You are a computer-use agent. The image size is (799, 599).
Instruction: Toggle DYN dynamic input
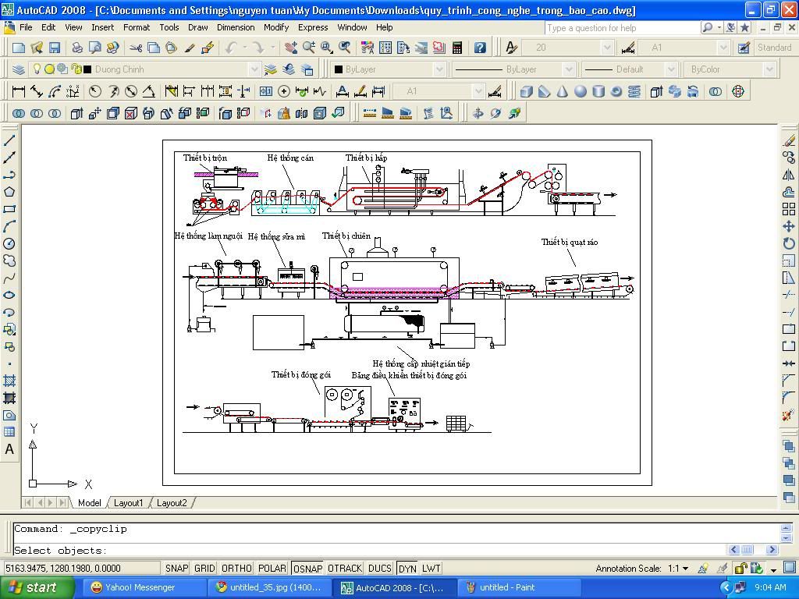pos(407,568)
